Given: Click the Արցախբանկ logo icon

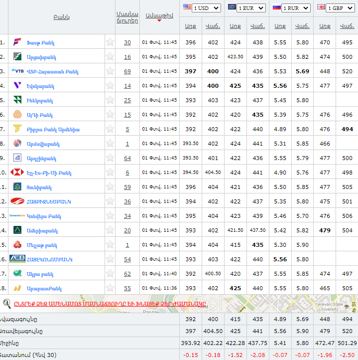Looking at the screenshot, I should point(17,56).
